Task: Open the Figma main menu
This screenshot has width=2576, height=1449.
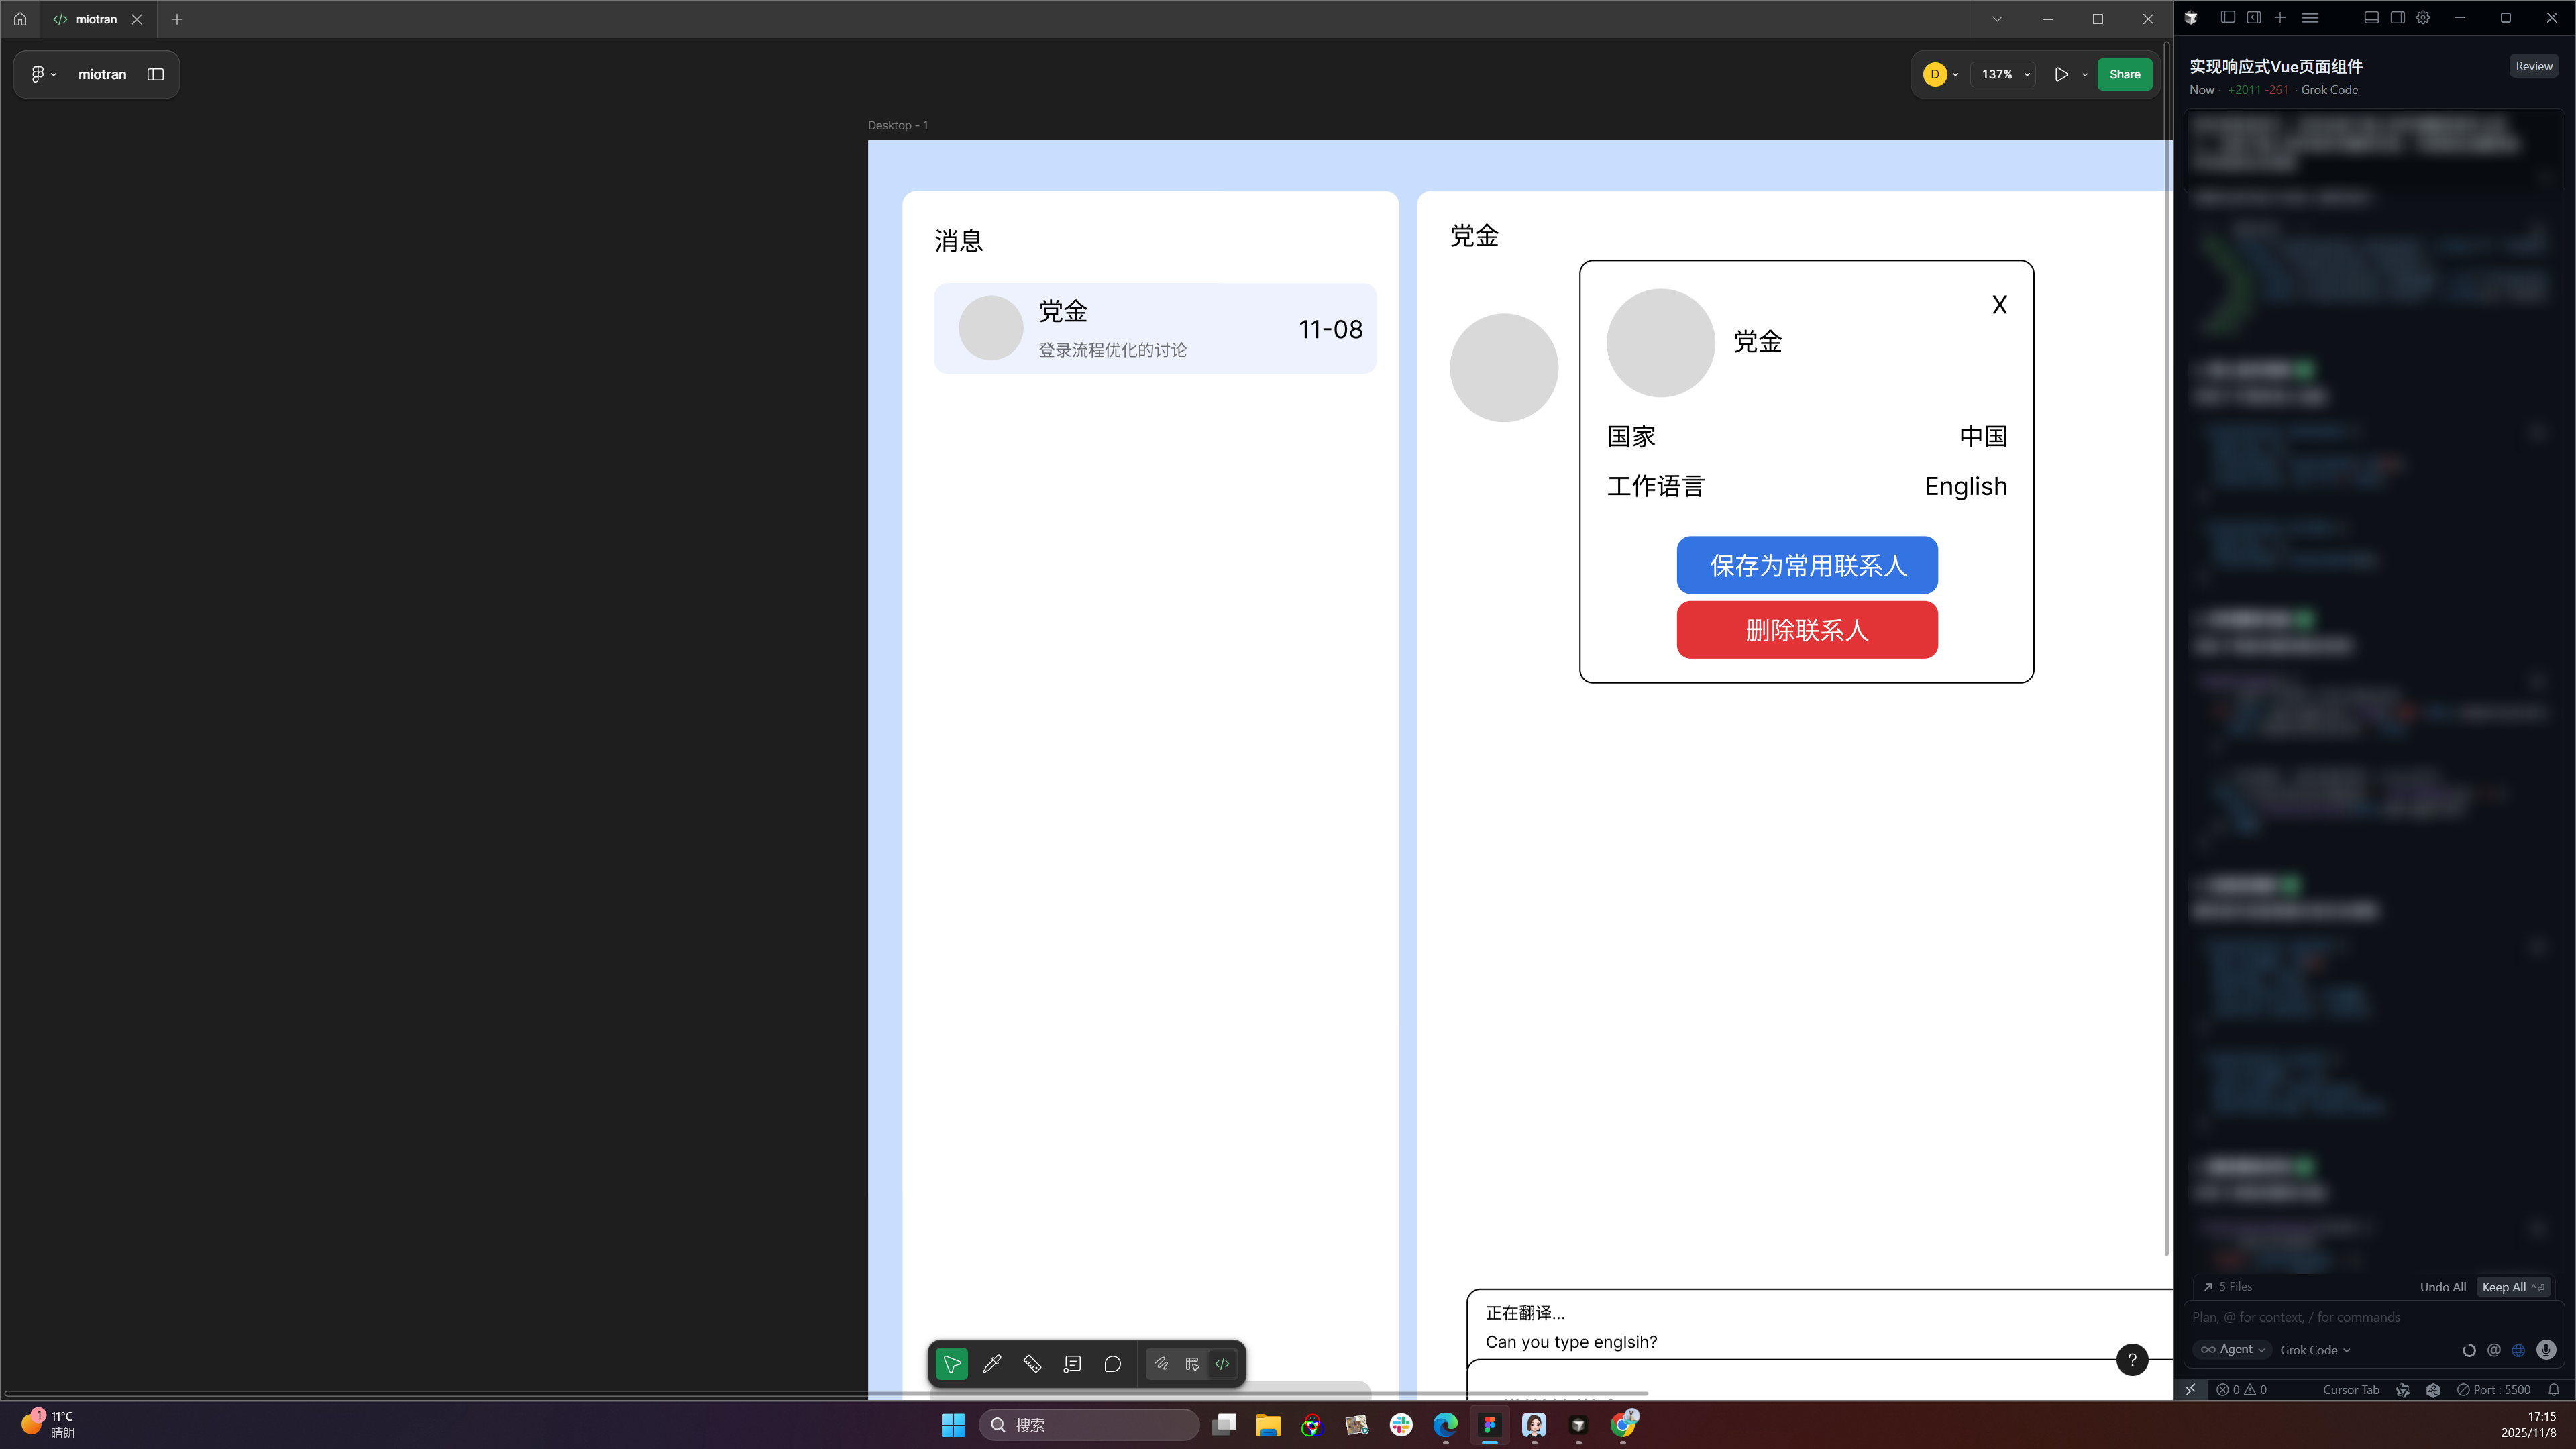Action: pos(42,74)
